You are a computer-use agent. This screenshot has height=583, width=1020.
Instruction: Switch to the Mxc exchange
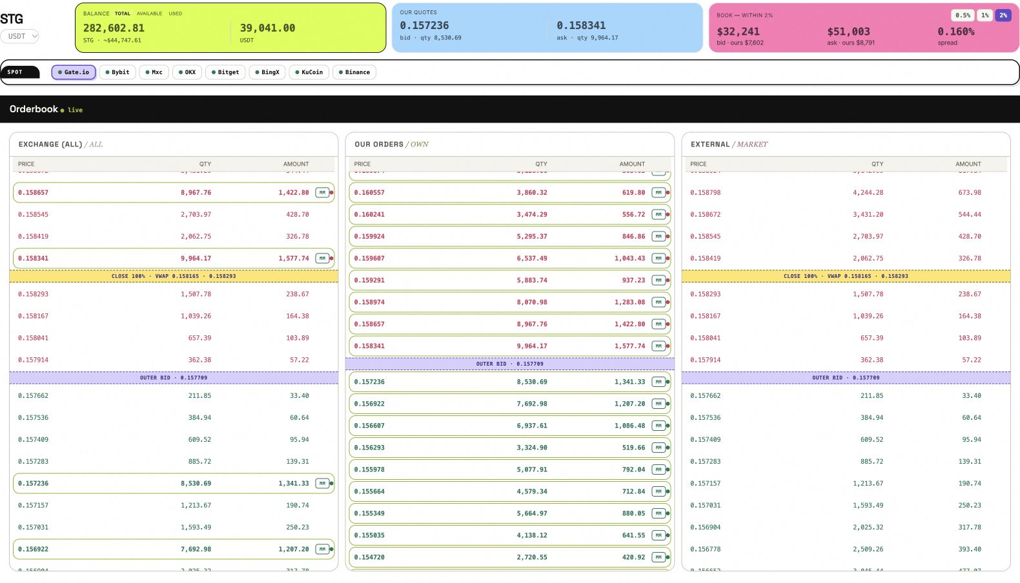154,72
